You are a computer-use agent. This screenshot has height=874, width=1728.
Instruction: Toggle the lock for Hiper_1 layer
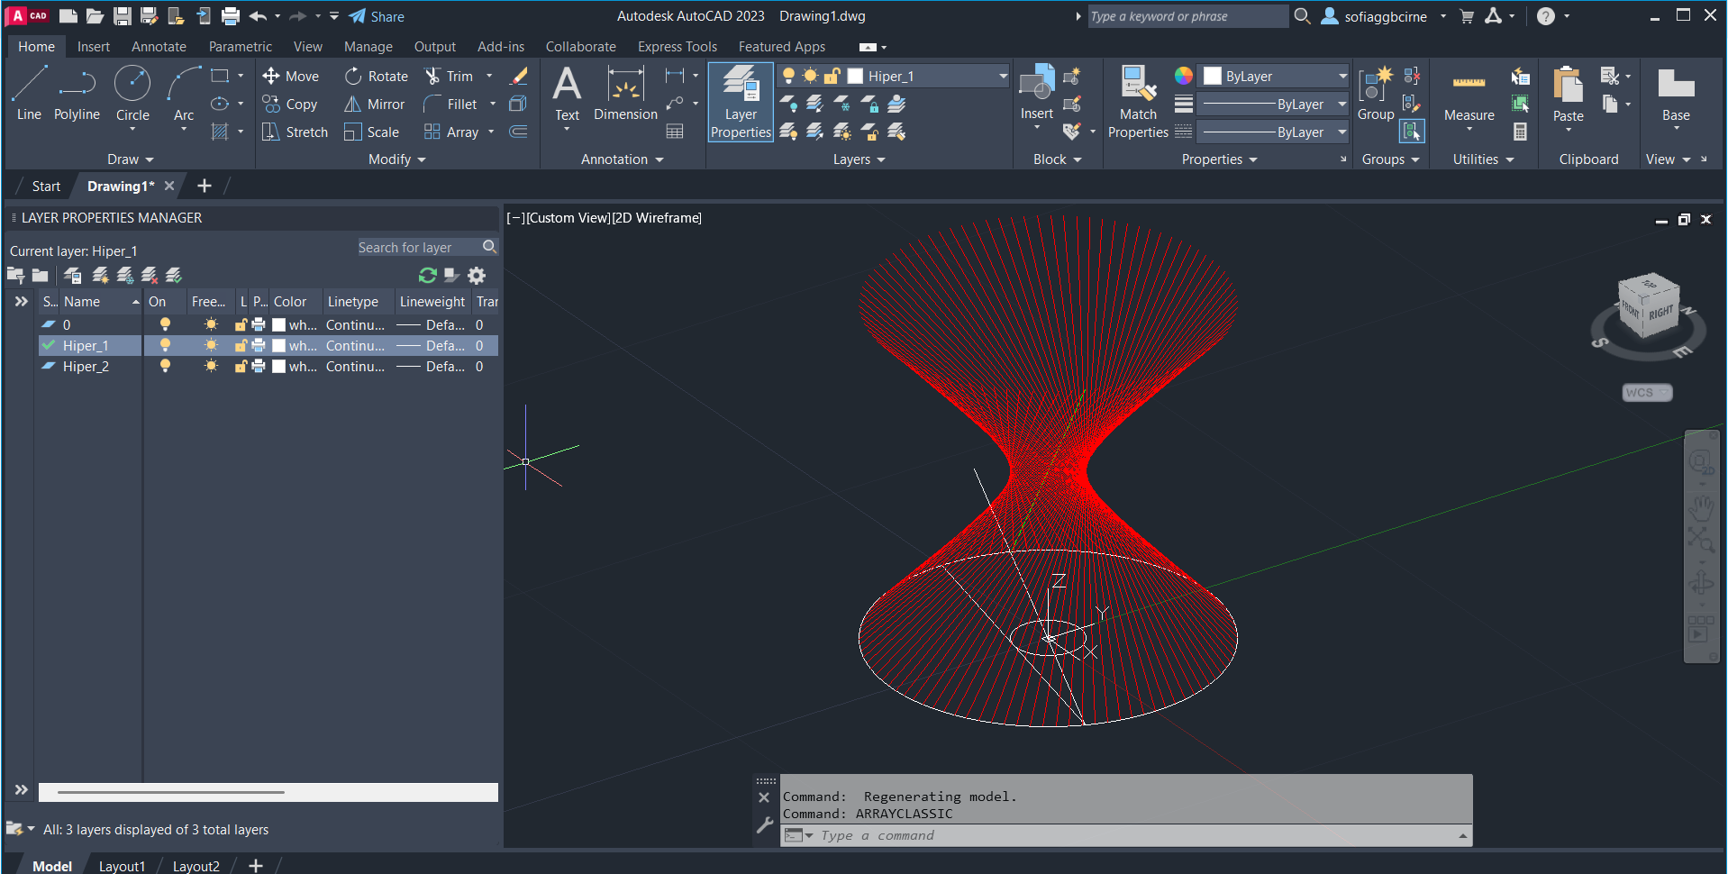pyautogui.click(x=241, y=346)
